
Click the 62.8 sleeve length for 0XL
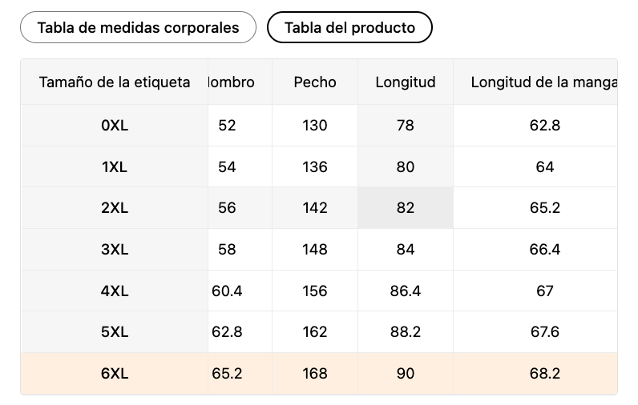coord(545,126)
